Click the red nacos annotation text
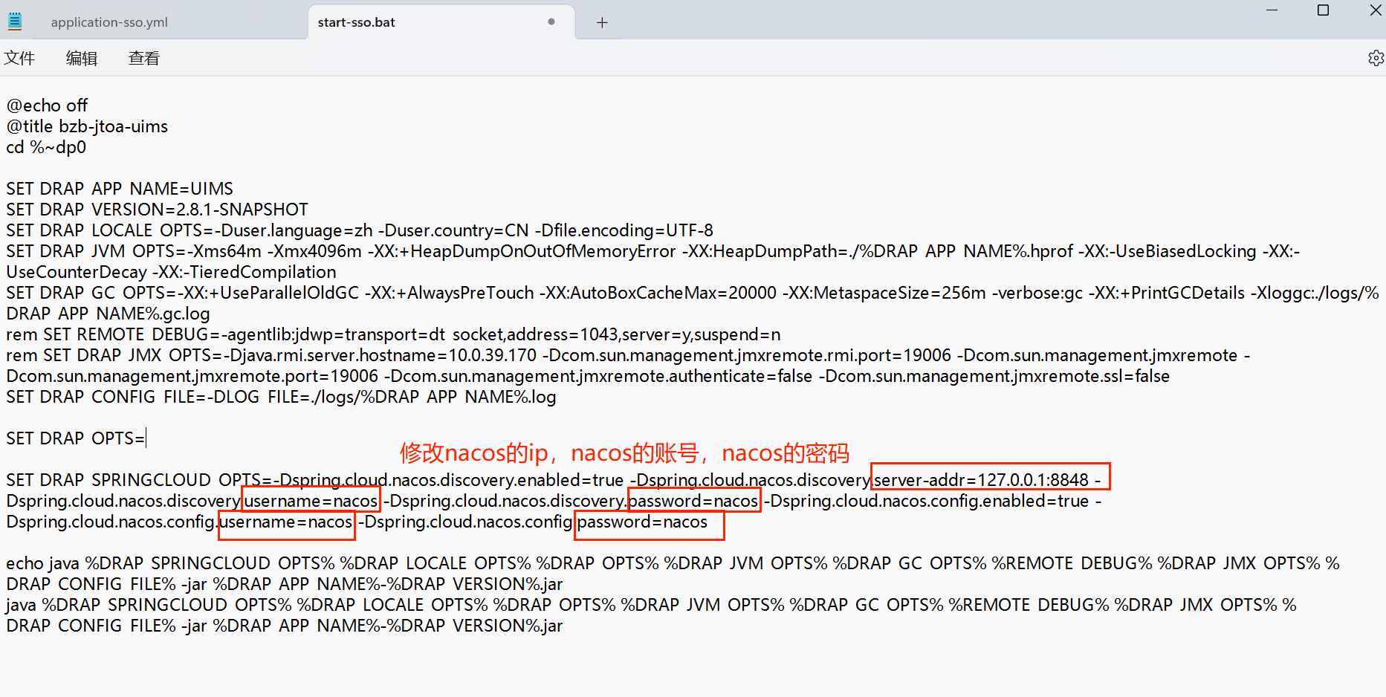Screen dimensions: 1386x697 [624, 453]
